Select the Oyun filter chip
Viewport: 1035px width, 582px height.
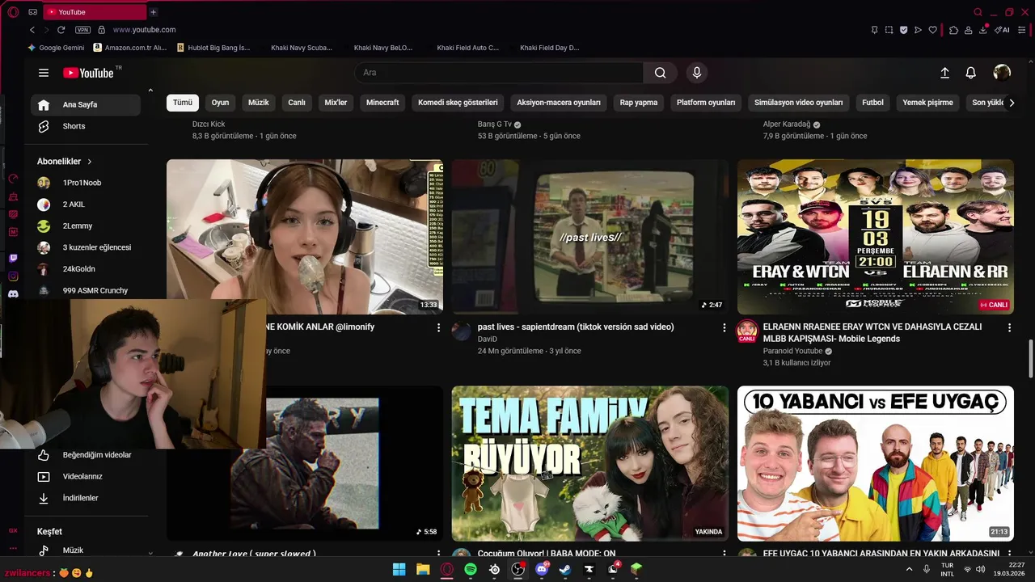[x=220, y=103]
